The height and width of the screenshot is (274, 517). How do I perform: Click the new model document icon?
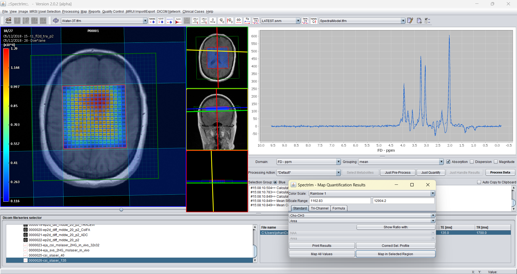[419, 21]
